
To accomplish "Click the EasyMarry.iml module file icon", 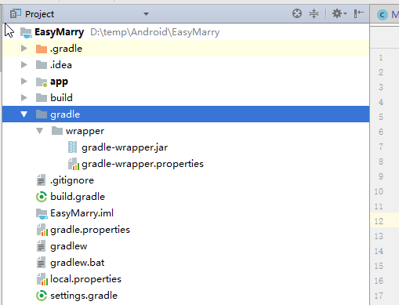I will point(42,214).
